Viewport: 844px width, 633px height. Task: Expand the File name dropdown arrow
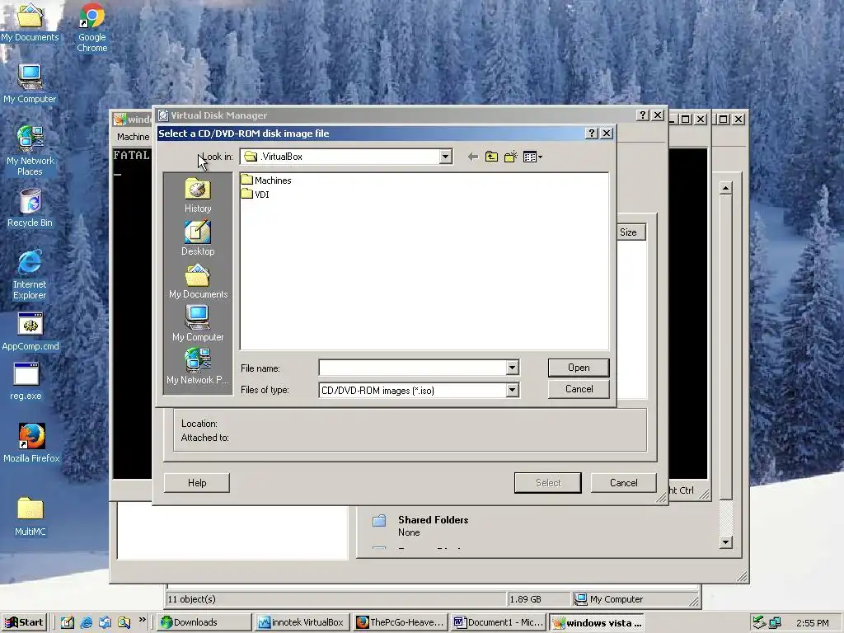coord(512,368)
